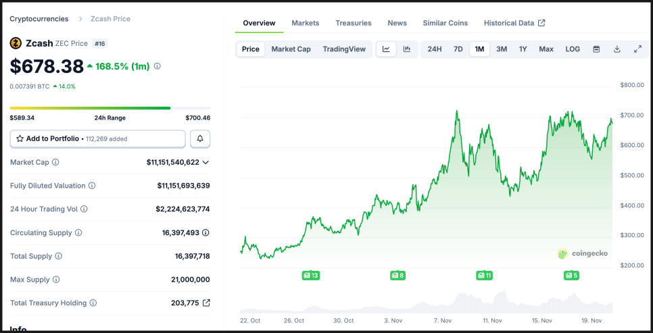Switch chart to TradingView mode

pos(344,49)
